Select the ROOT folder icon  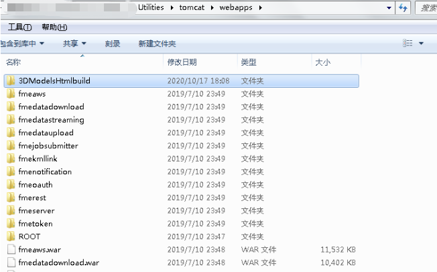(11, 236)
